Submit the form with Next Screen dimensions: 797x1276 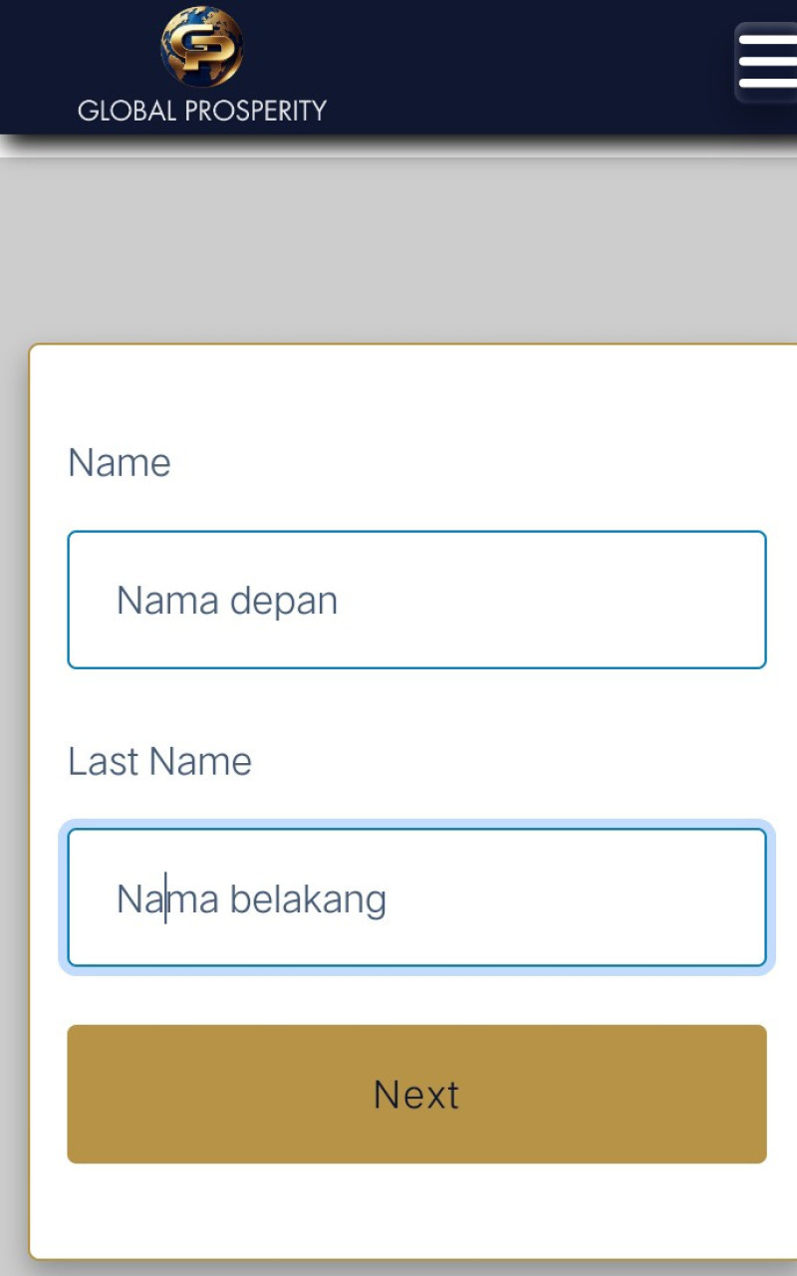tap(416, 1094)
